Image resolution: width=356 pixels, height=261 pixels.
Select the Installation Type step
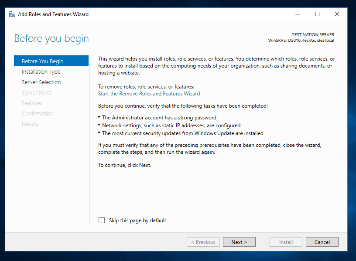(41, 71)
